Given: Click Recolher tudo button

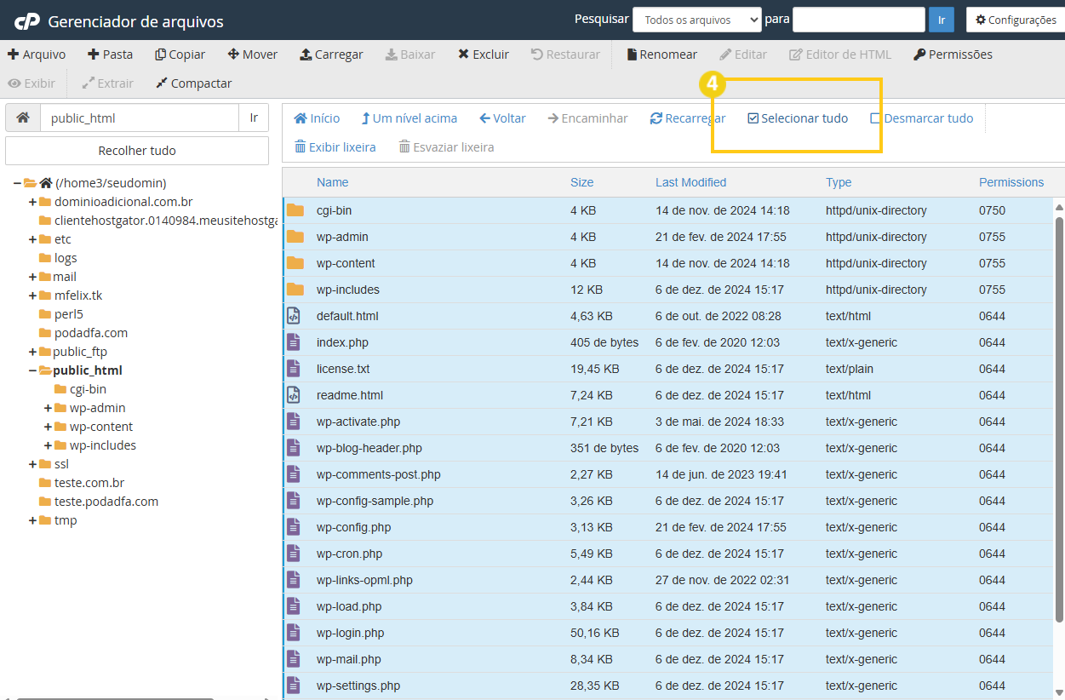Looking at the screenshot, I should (137, 151).
